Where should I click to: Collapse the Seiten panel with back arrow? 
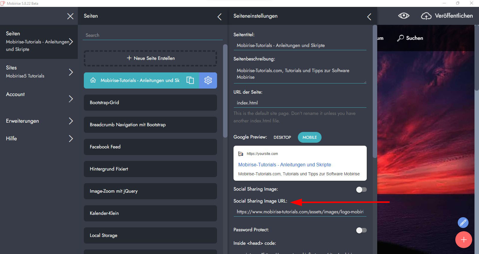point(219,17)
